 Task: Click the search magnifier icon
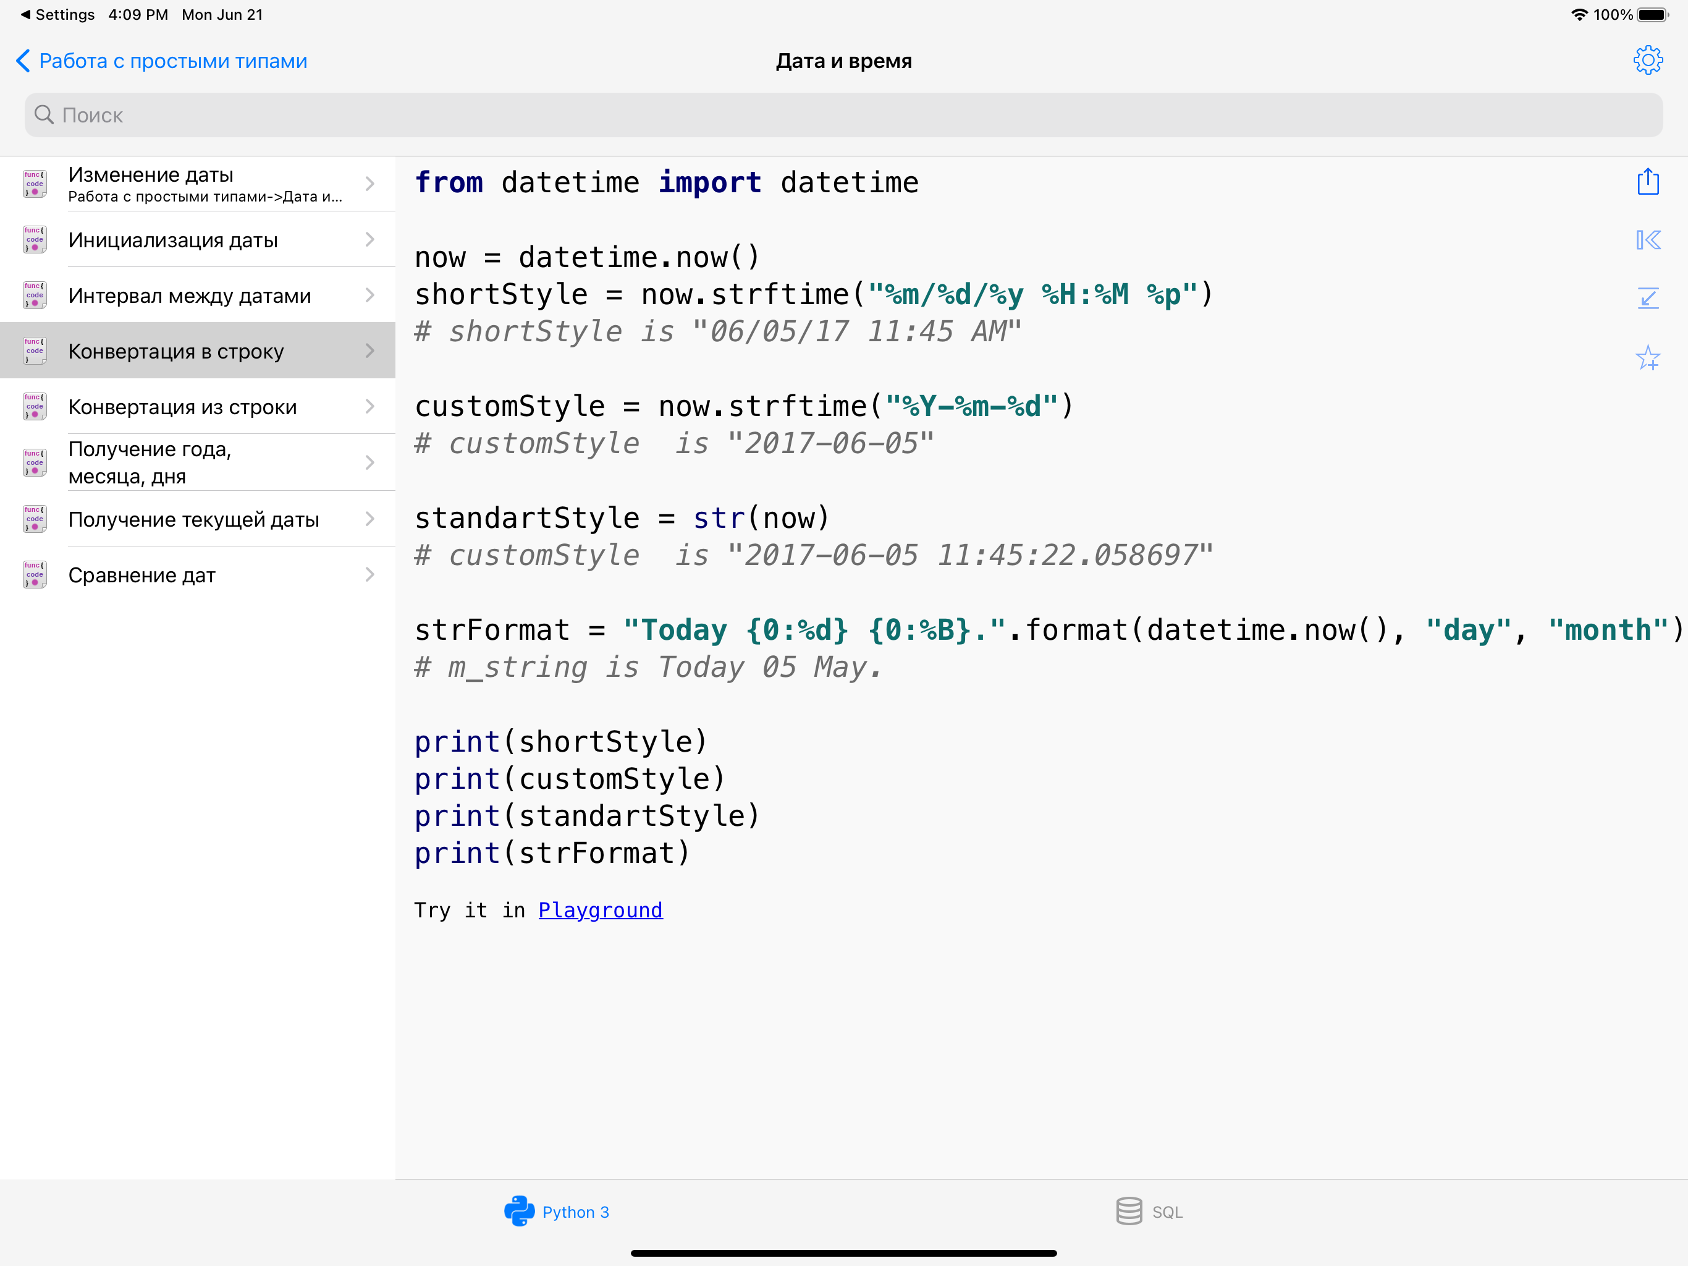pos(44,114)
